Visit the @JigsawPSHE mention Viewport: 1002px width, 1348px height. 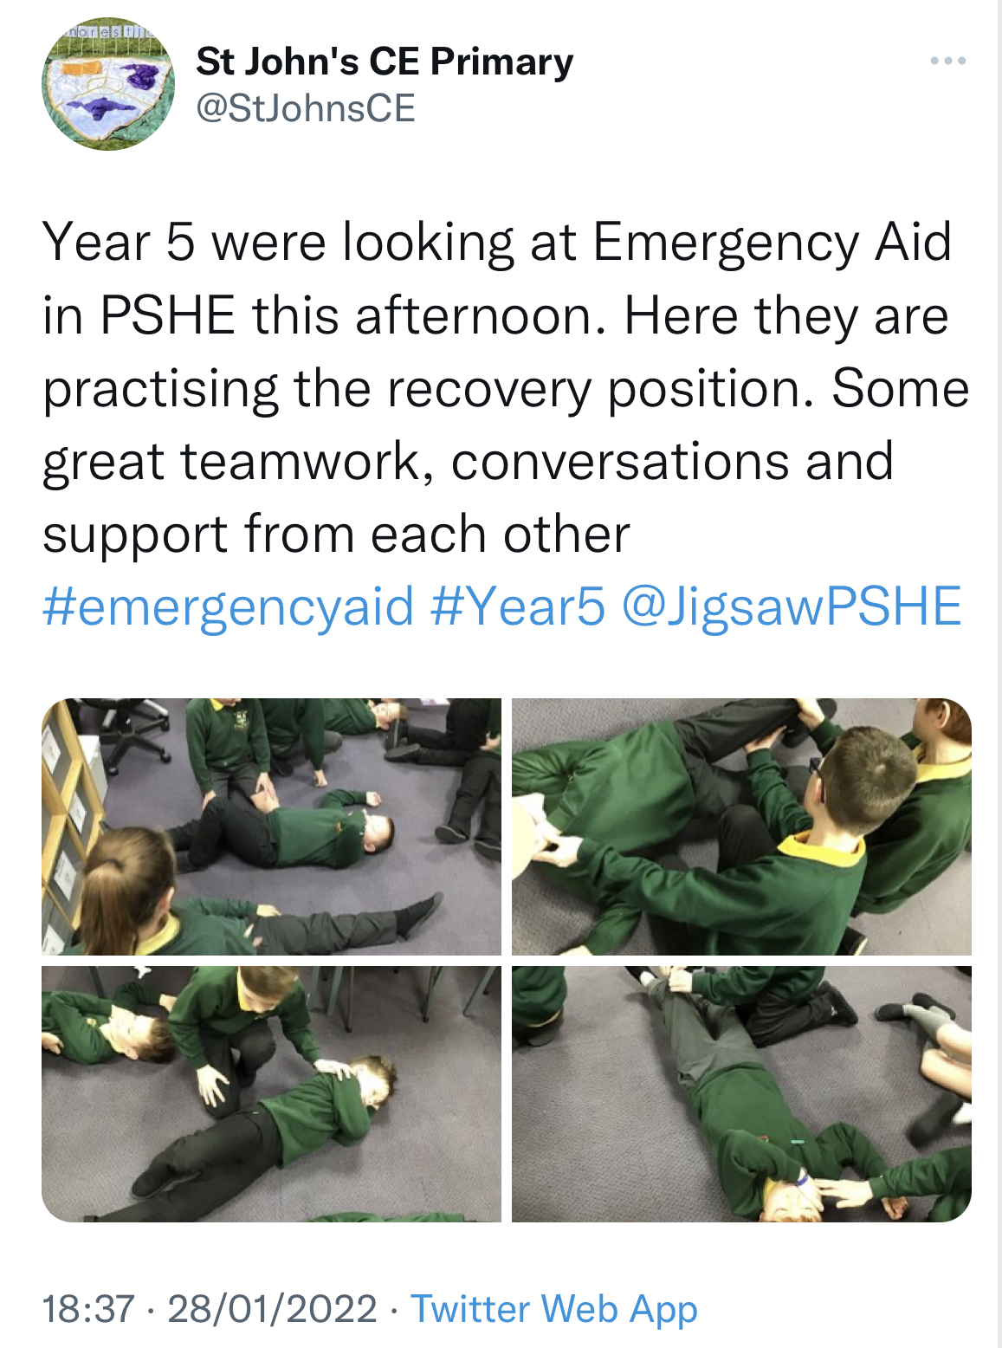[792, 606]
